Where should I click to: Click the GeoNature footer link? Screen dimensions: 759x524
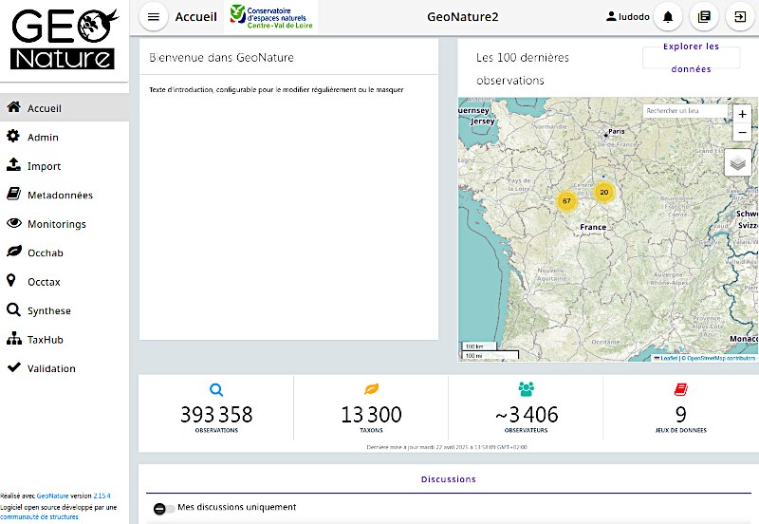(53, 496)
